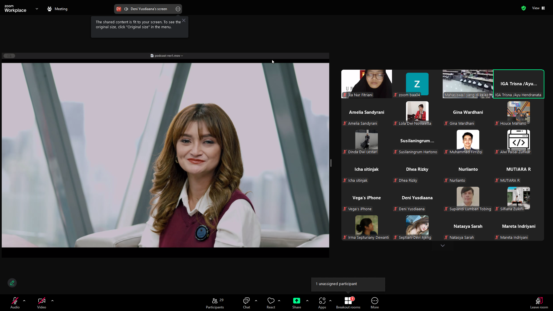The width and height of the screenshot is (553, 311).
Task: Start camera with the Video button
Action: (41, 303)
